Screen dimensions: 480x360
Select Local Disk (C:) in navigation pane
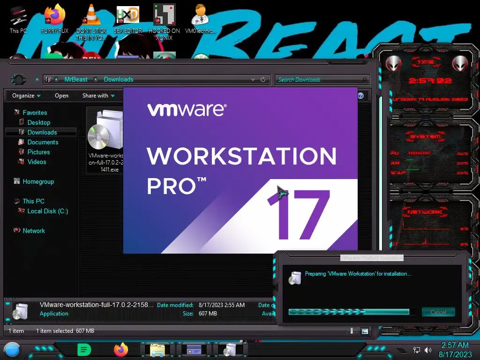(47, 211)
